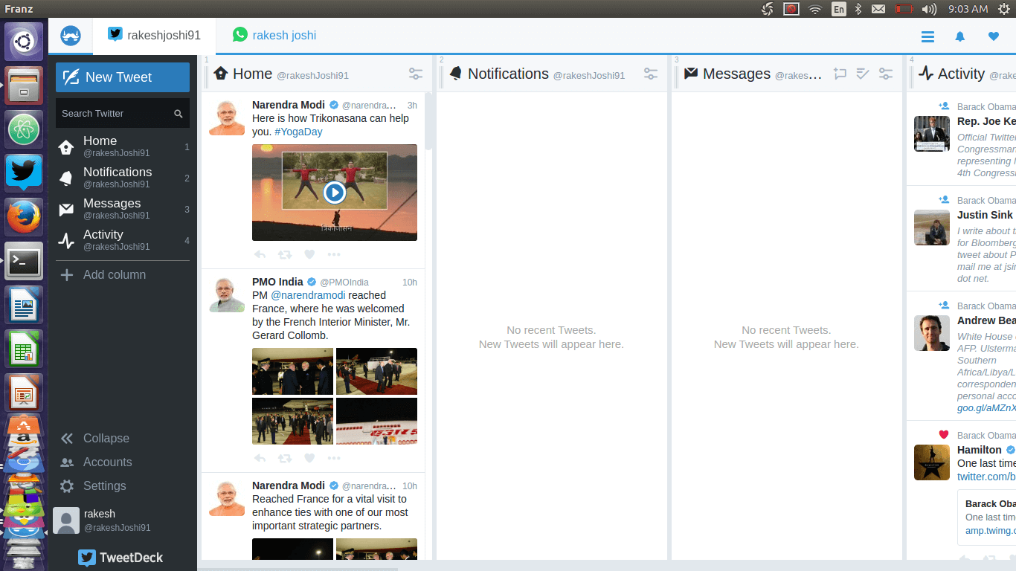Open Firefox from the Ubuntu launcher
The image size is (1016, 571).
pos(24,217)
